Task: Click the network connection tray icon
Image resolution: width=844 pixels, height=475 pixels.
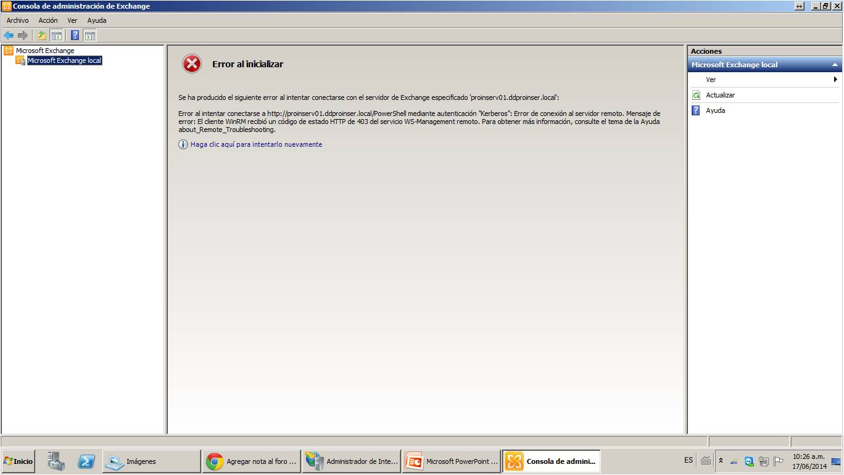Action: [764, 461]
